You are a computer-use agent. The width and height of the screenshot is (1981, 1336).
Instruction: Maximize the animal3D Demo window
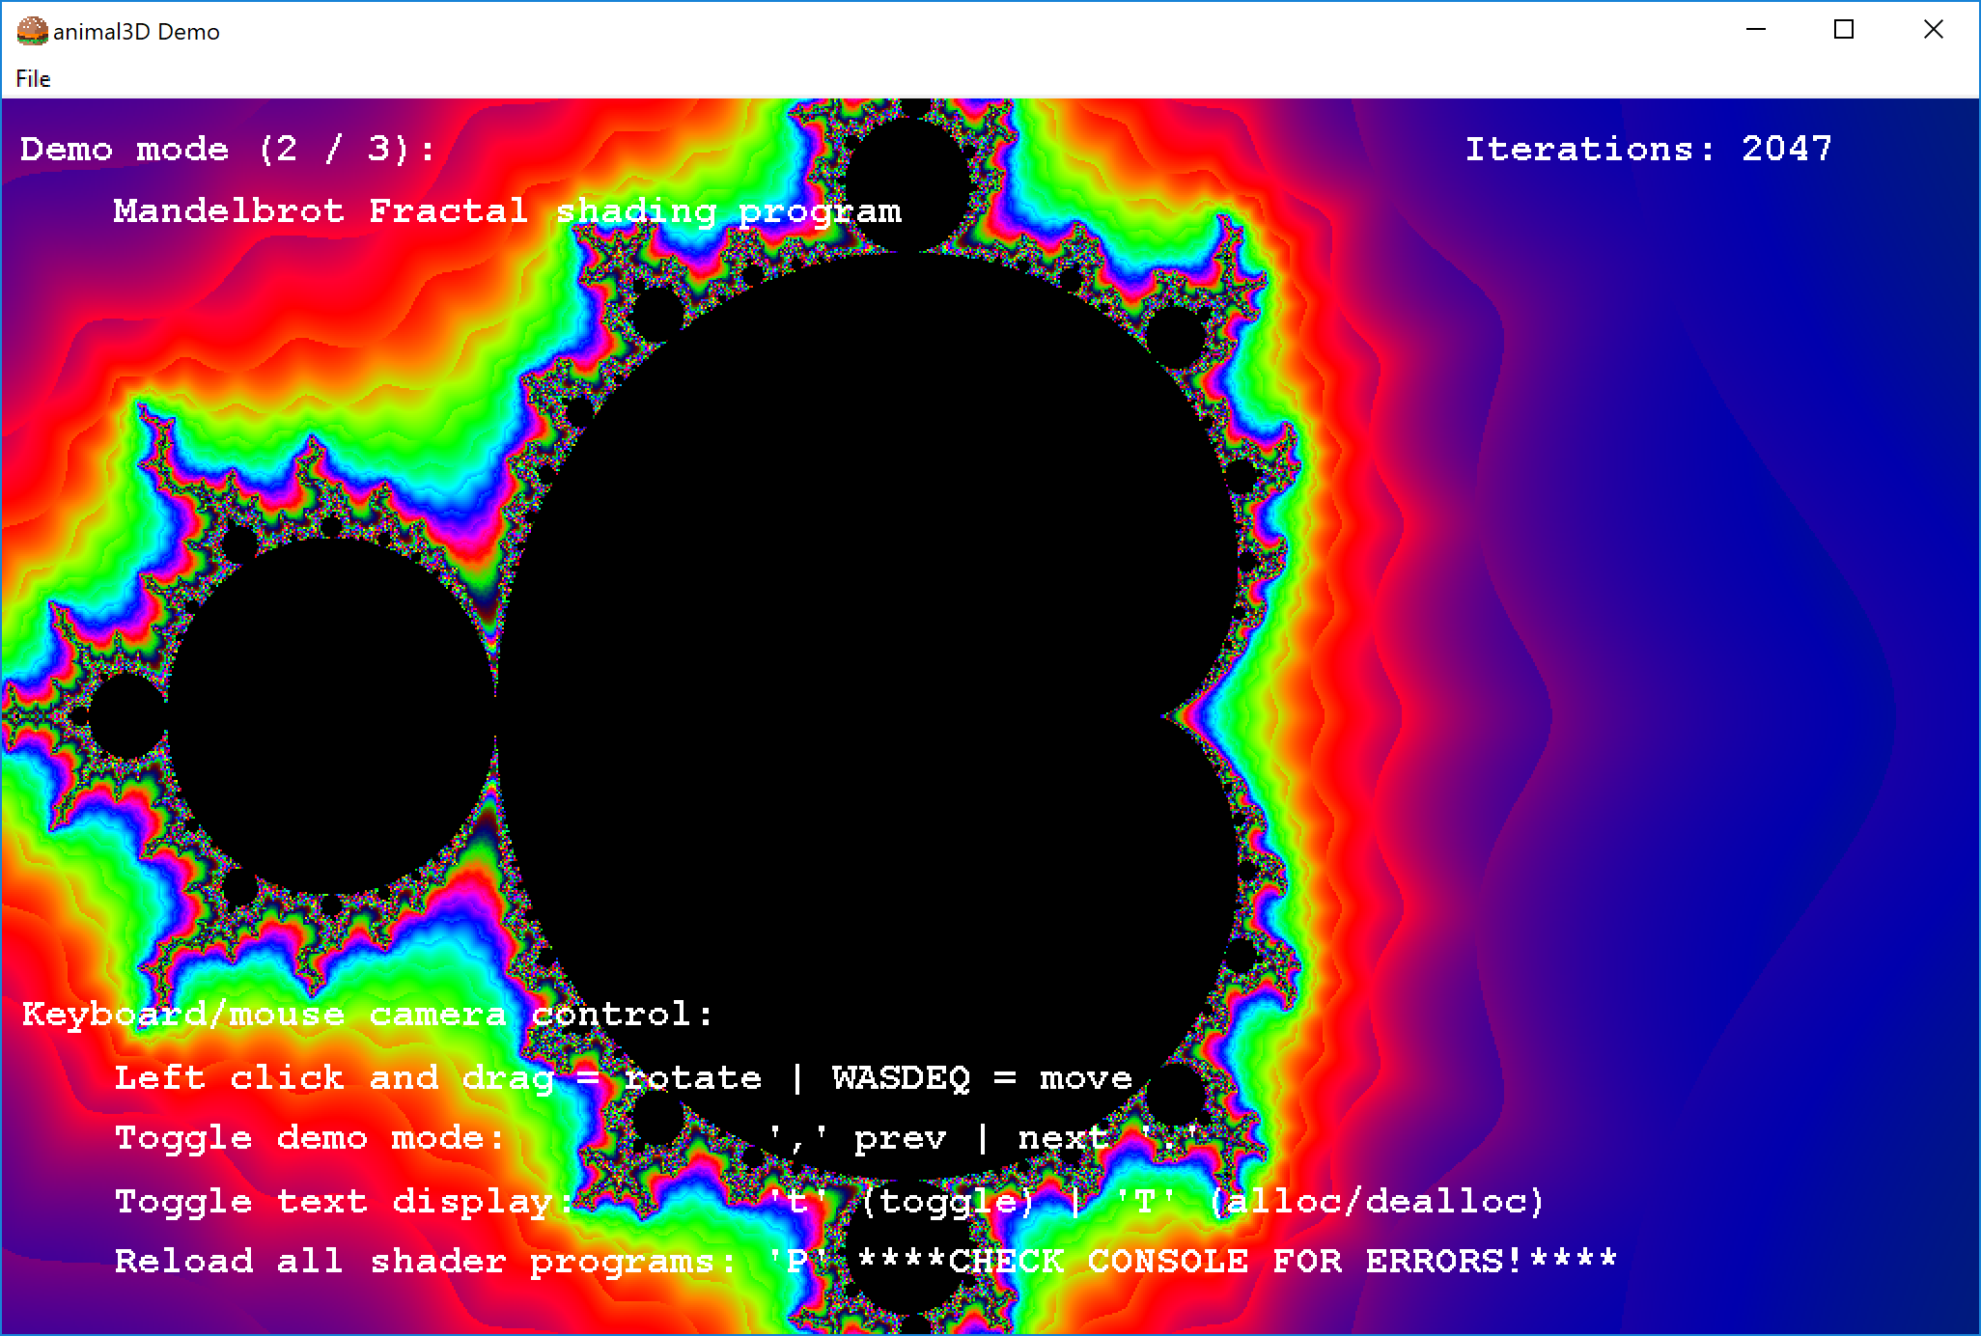pos(1844,30)
